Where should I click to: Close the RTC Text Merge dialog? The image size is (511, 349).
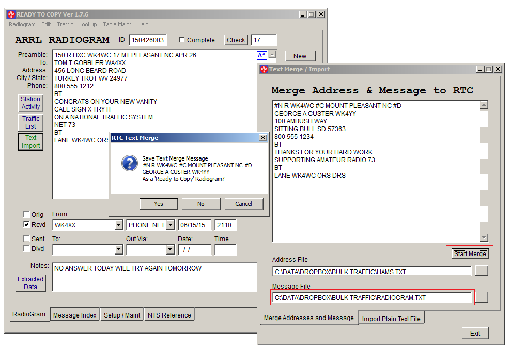(263, 138)
